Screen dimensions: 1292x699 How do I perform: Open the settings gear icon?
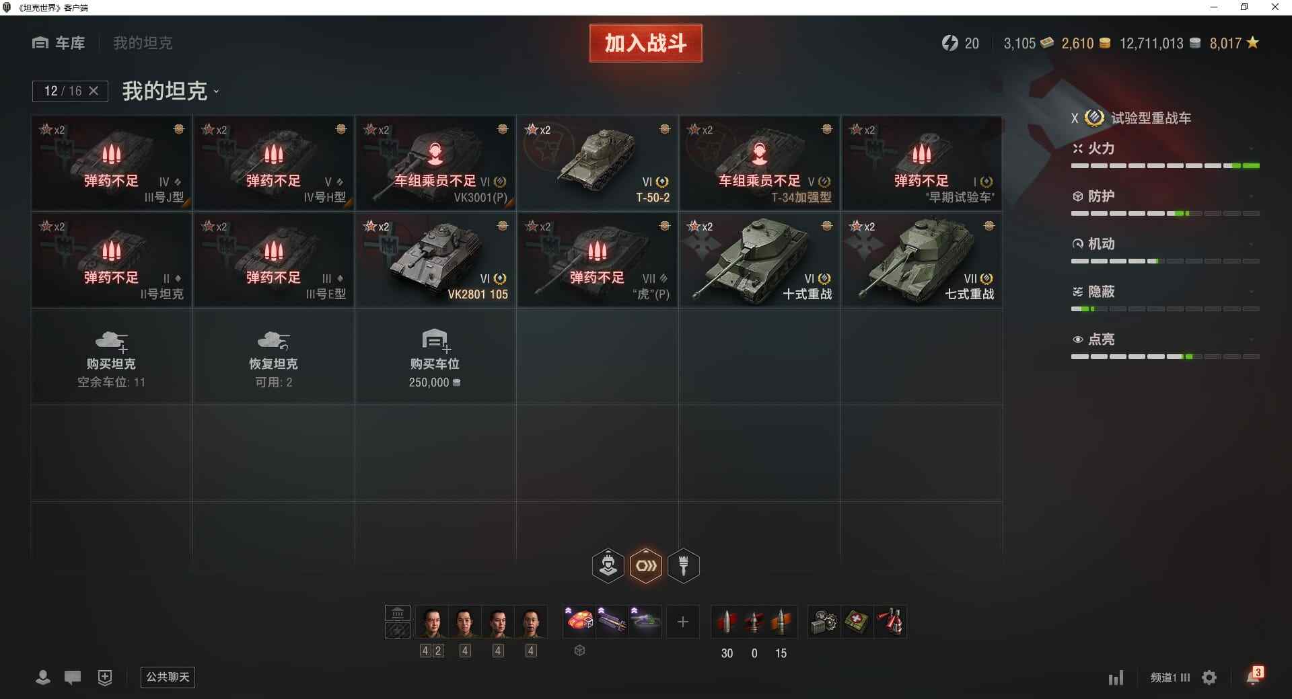pyautogui.click(x=1209, y=677)
